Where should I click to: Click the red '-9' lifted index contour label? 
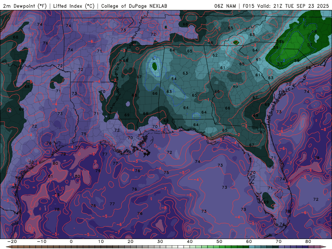tap(310, 170)
